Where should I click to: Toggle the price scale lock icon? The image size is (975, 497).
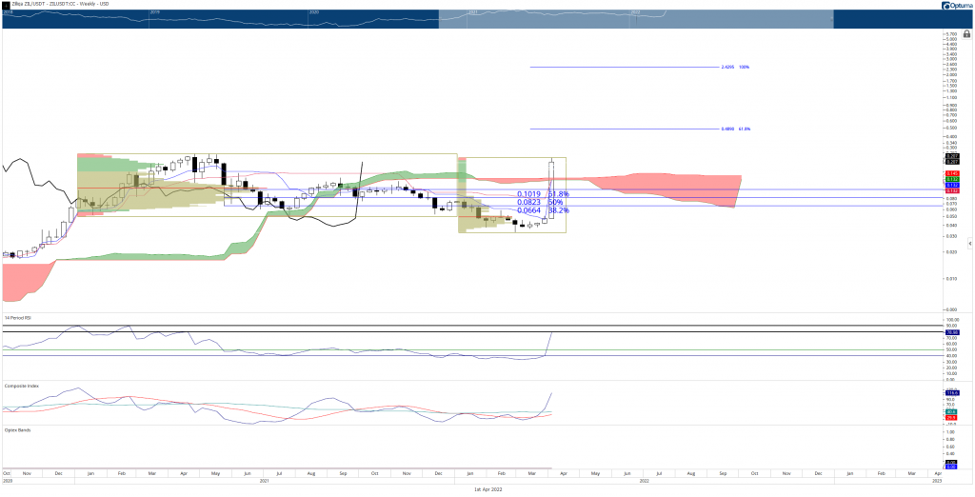click(x=967, y=35)
